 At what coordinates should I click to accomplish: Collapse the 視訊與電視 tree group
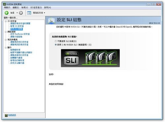point(6,40)
